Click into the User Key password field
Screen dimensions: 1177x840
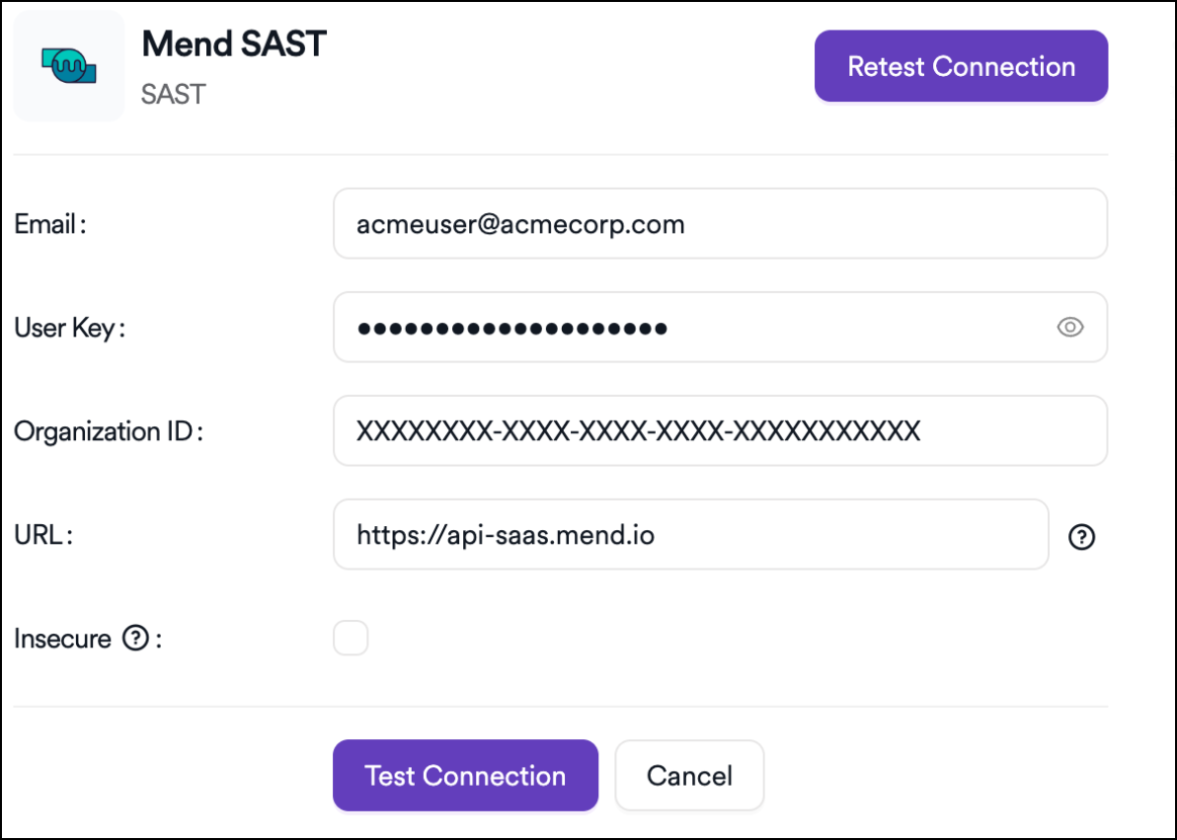pyautogui.click(x=691, y=328)
